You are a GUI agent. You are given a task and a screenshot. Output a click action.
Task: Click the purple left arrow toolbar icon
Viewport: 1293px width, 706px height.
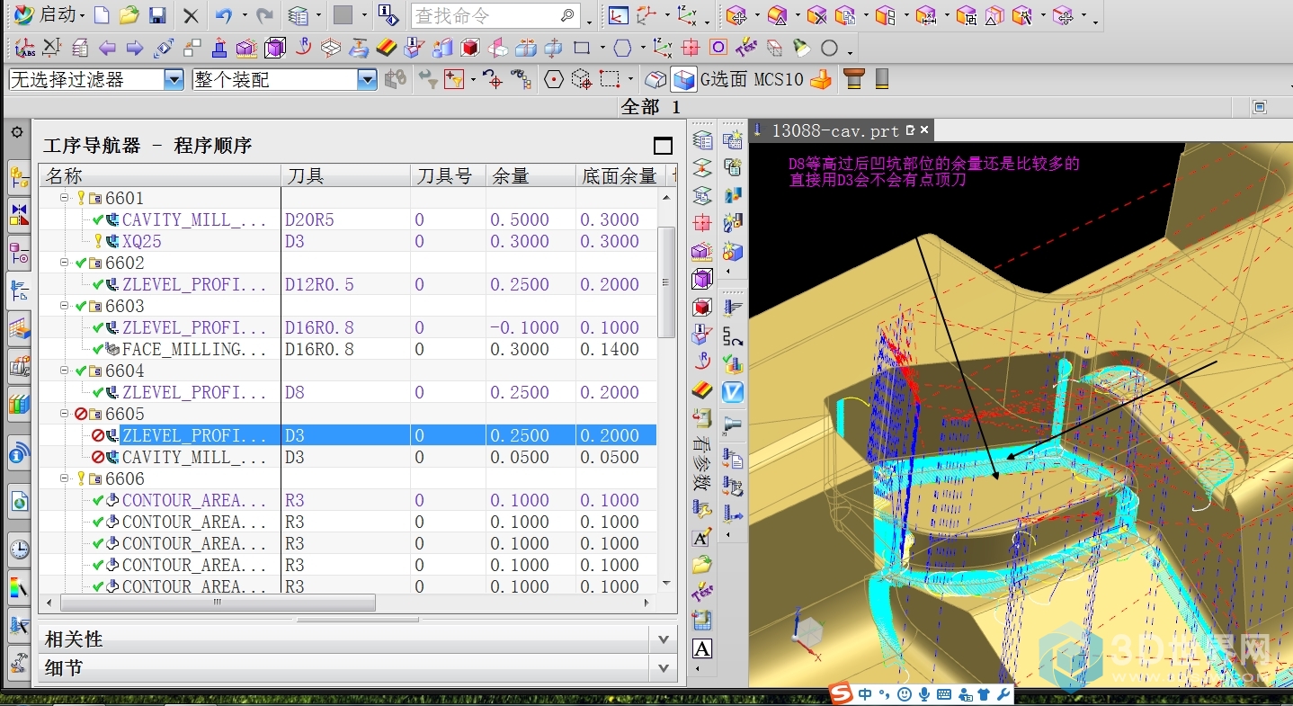coord(107,48)
